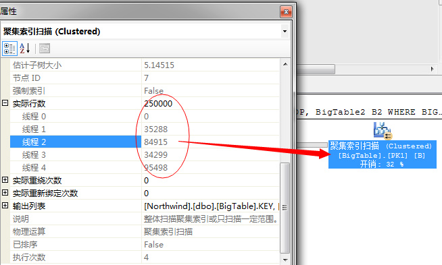Select the 线程 0 row
The height and width of the screenshot is (265, 442).
click(145, 116)
